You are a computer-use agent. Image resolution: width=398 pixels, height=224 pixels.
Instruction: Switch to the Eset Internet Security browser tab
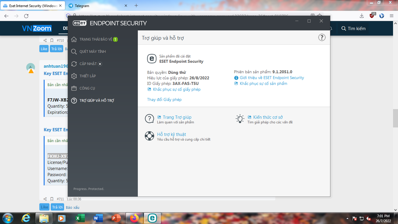pos(33,6)
